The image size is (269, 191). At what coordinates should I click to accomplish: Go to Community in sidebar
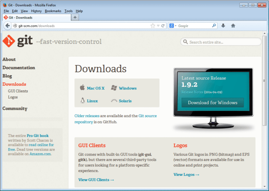pos(15,108)
